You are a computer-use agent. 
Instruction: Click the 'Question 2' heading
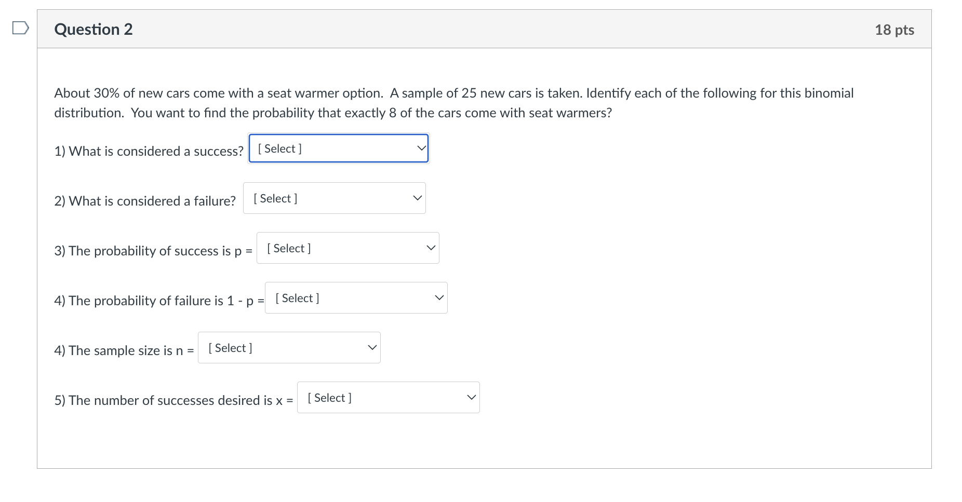pos(93,30)
